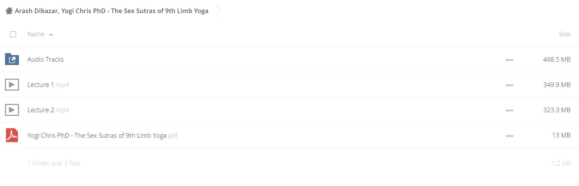This screenshot has width=579, height=186.
Task: Open the shared Audio Tracks folder icon
Action: pyautogui.click(x=12, y=59)
